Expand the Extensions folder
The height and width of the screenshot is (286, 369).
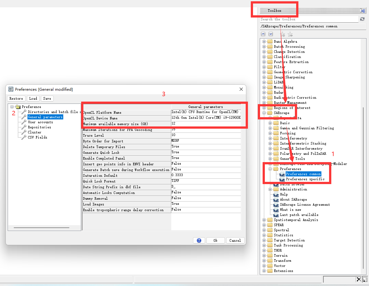pyautogui.click(x=264, y=271)
